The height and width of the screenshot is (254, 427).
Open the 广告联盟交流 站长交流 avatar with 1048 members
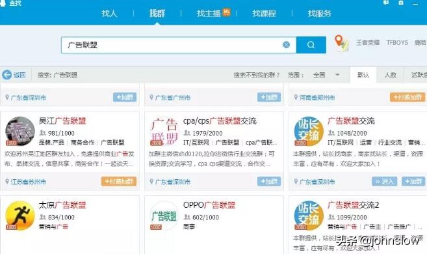click(x=309, y=131)
